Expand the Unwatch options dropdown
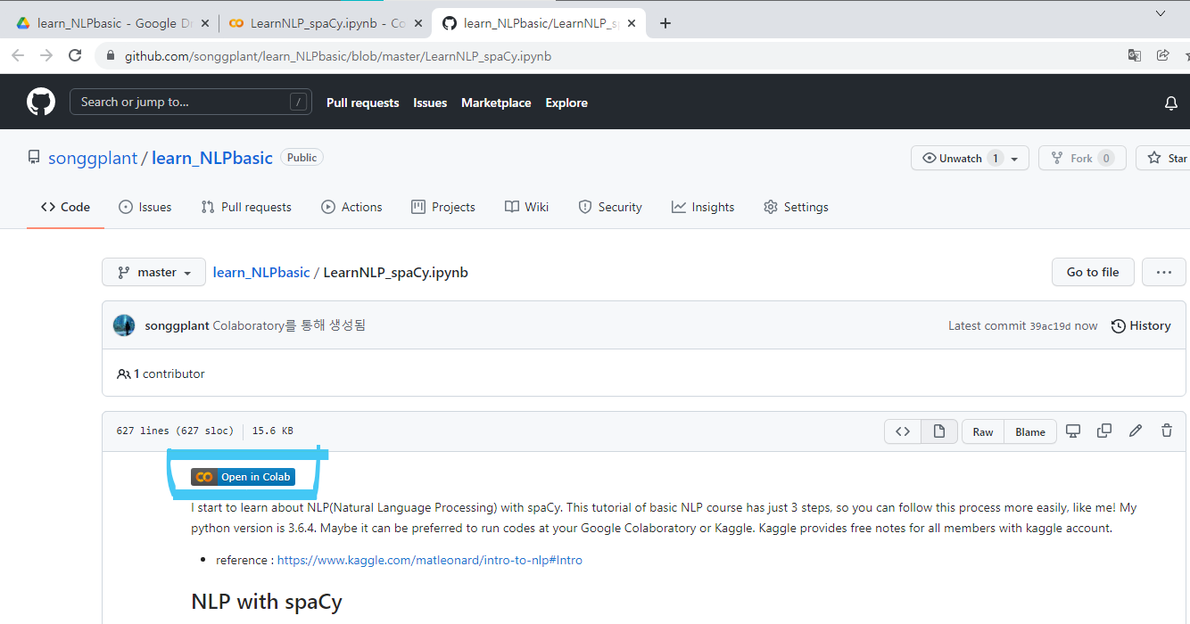1190x624 pixels. tap(1015, 158)
